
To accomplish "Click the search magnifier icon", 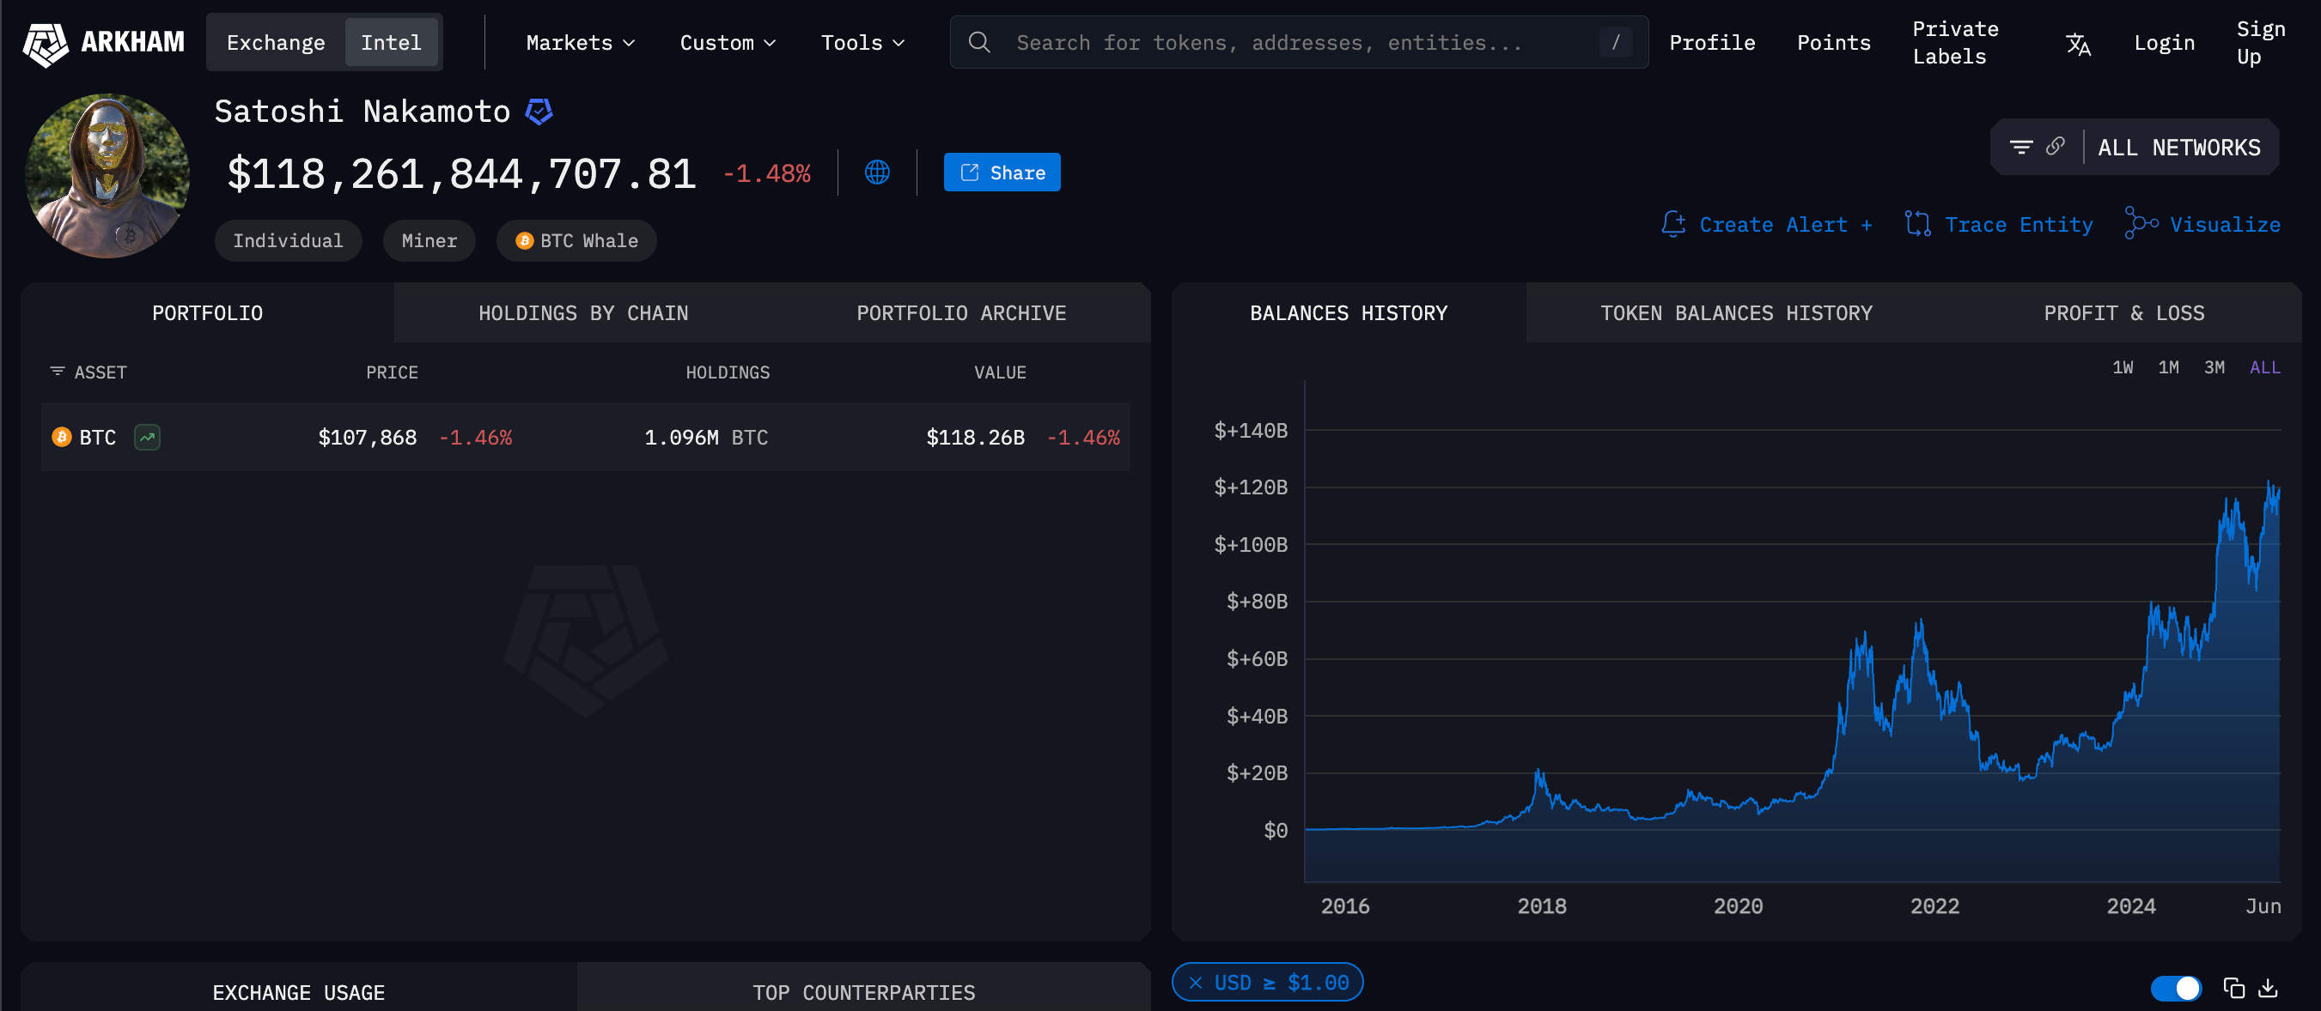I will tap(979, 42).
